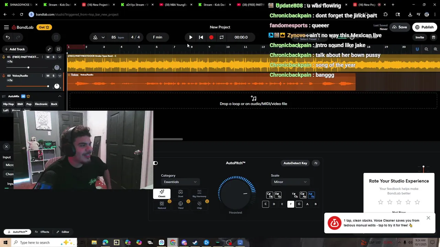Mute track 02 Voice/Audio
Screen dimensions: 440x247
[x=48, y=75]
